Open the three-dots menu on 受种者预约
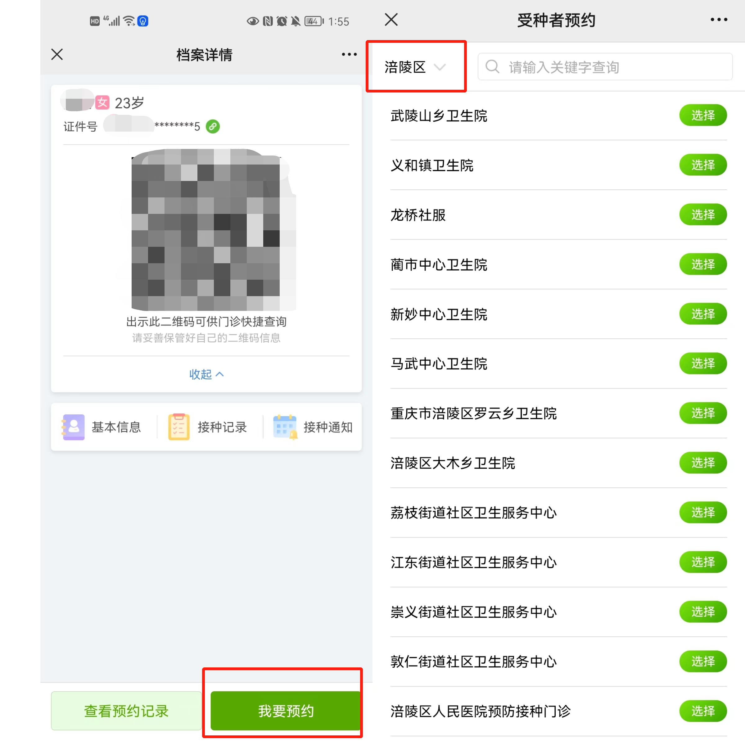Image resolution: width=745 pixels, height=745 pixels. click(x=719, y=19)
